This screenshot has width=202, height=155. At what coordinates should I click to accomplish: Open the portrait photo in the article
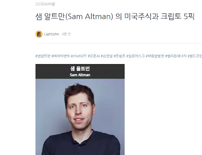(x=80, y=117)
